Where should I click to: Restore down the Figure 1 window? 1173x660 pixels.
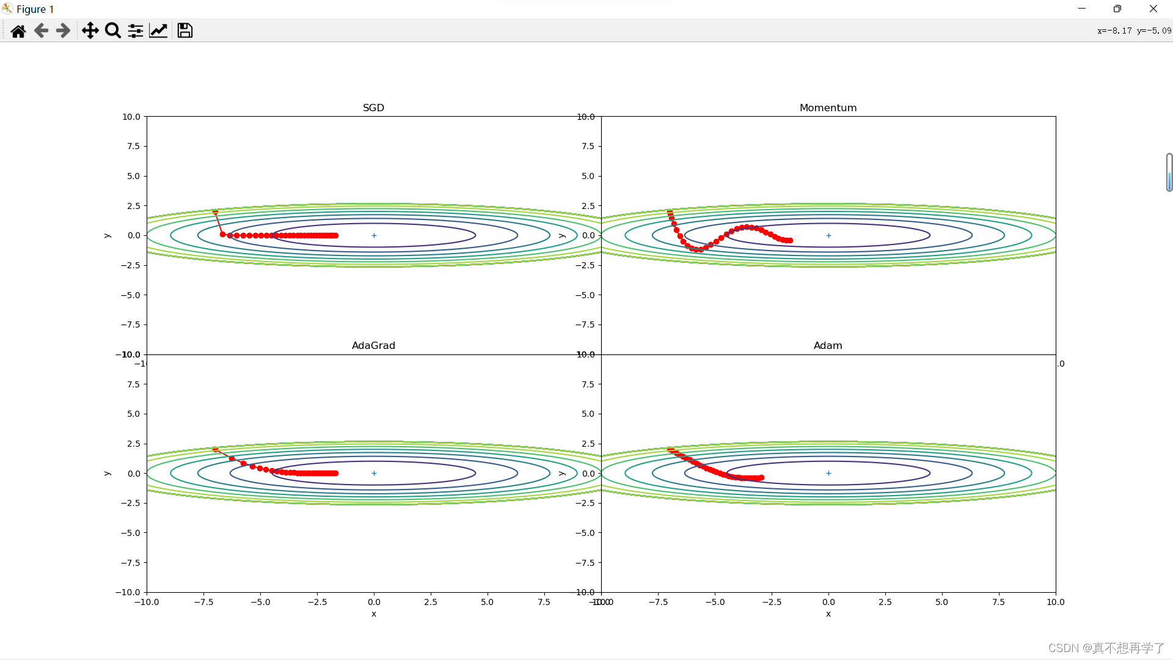(x=1117, y=9)
